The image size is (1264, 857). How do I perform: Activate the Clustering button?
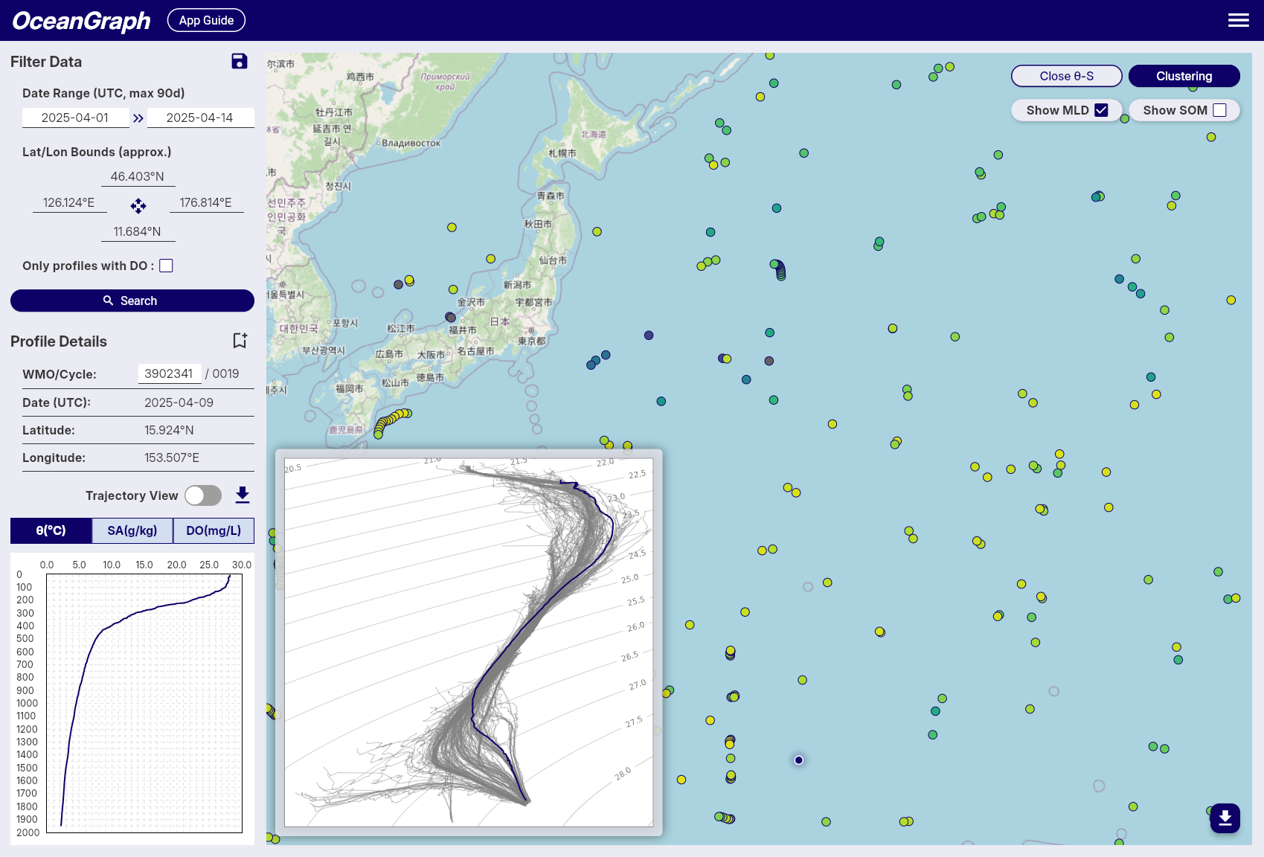click(1184, 76)
